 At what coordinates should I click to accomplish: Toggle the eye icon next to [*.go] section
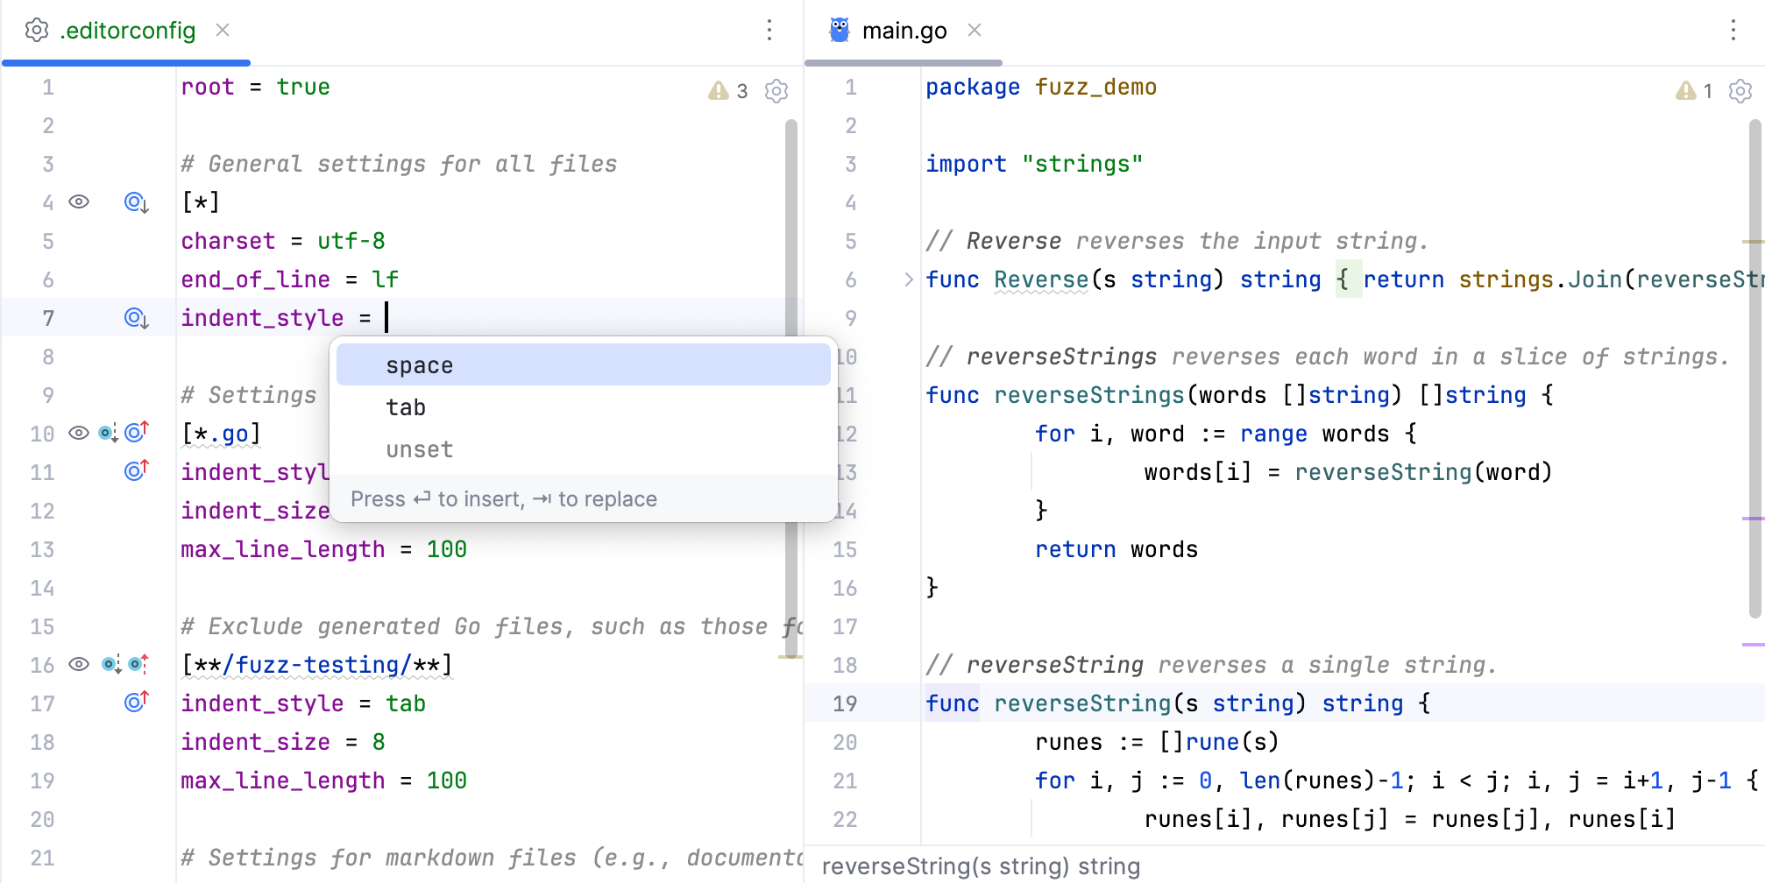coord(80,432)
